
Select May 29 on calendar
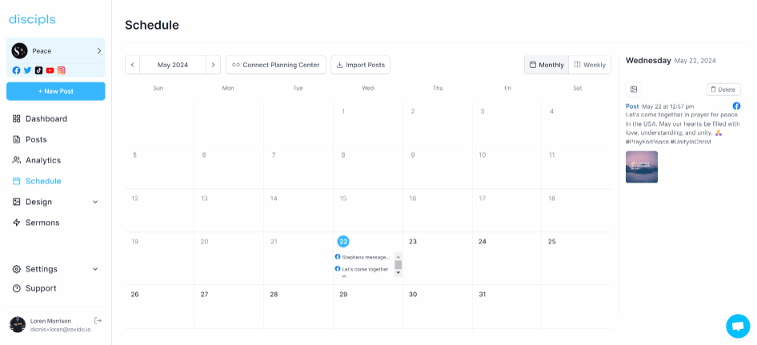coord(343,295)
